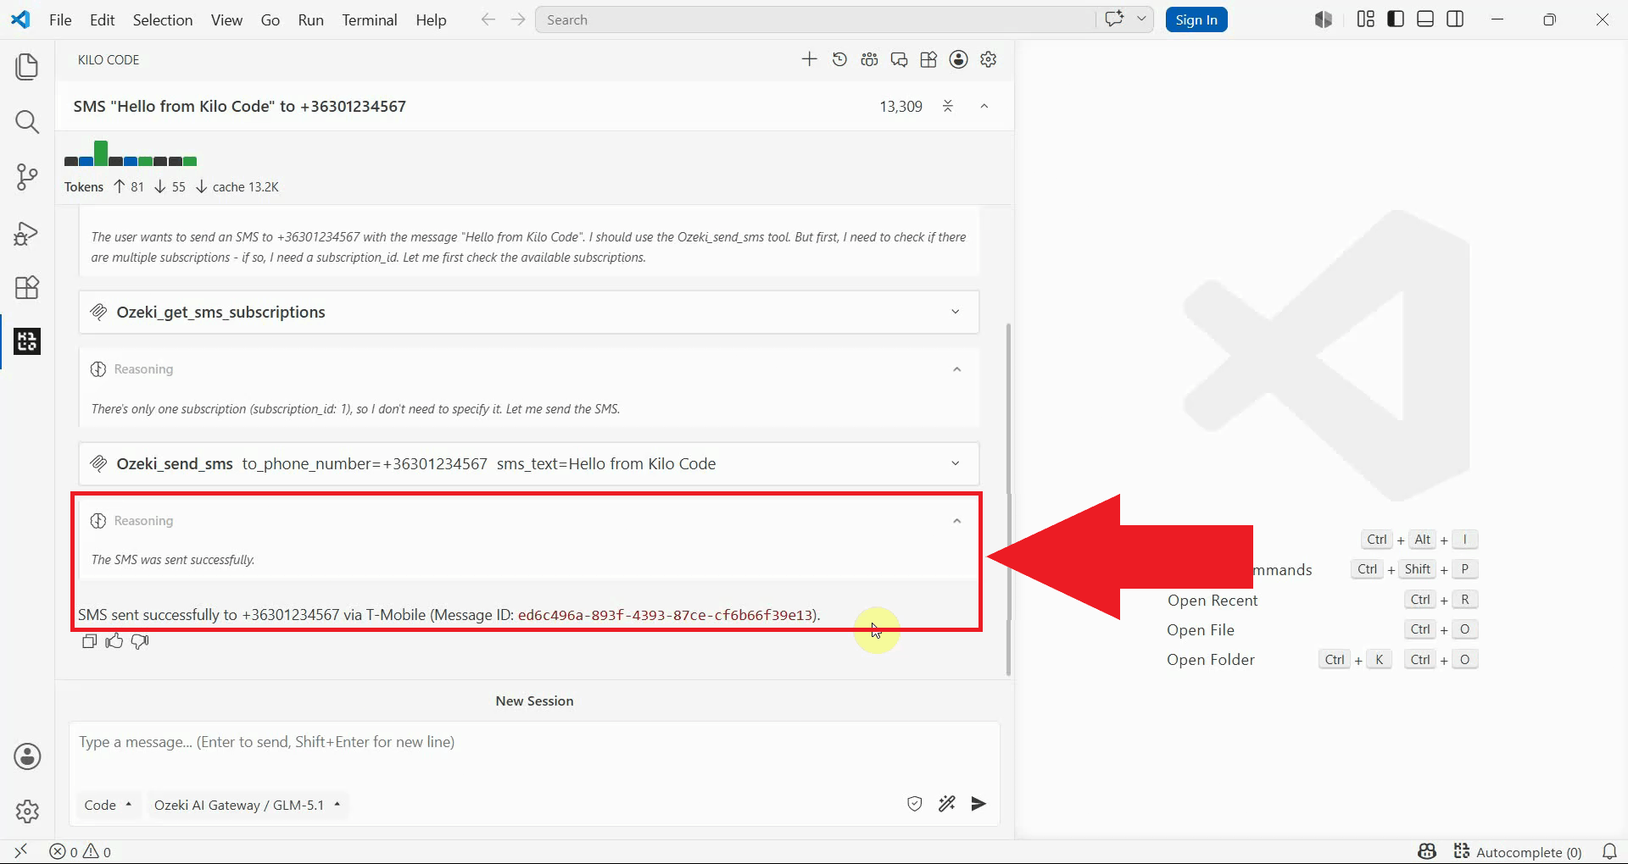Open the Go menu
The height and width of the screenshot is (864, 1628).
[270, 19]
